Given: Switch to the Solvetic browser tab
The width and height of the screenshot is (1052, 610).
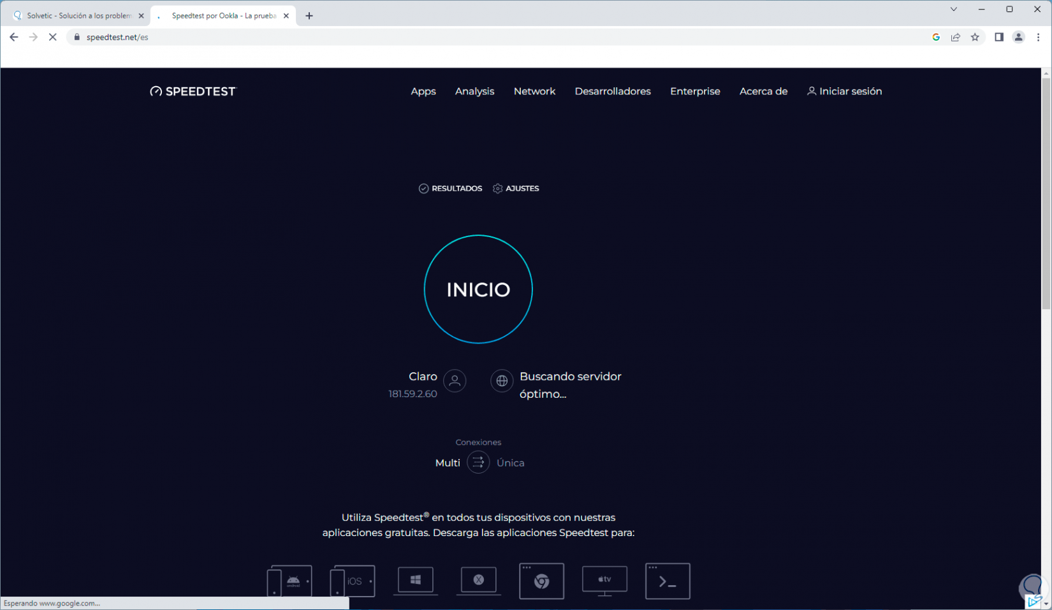Looking at the screenshot, I should (x=79, y=16).
